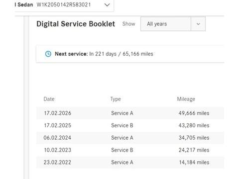Screen dimensions: 239x179
Task: Click the vertical bar left of booklet
Action: pos(26,97)
